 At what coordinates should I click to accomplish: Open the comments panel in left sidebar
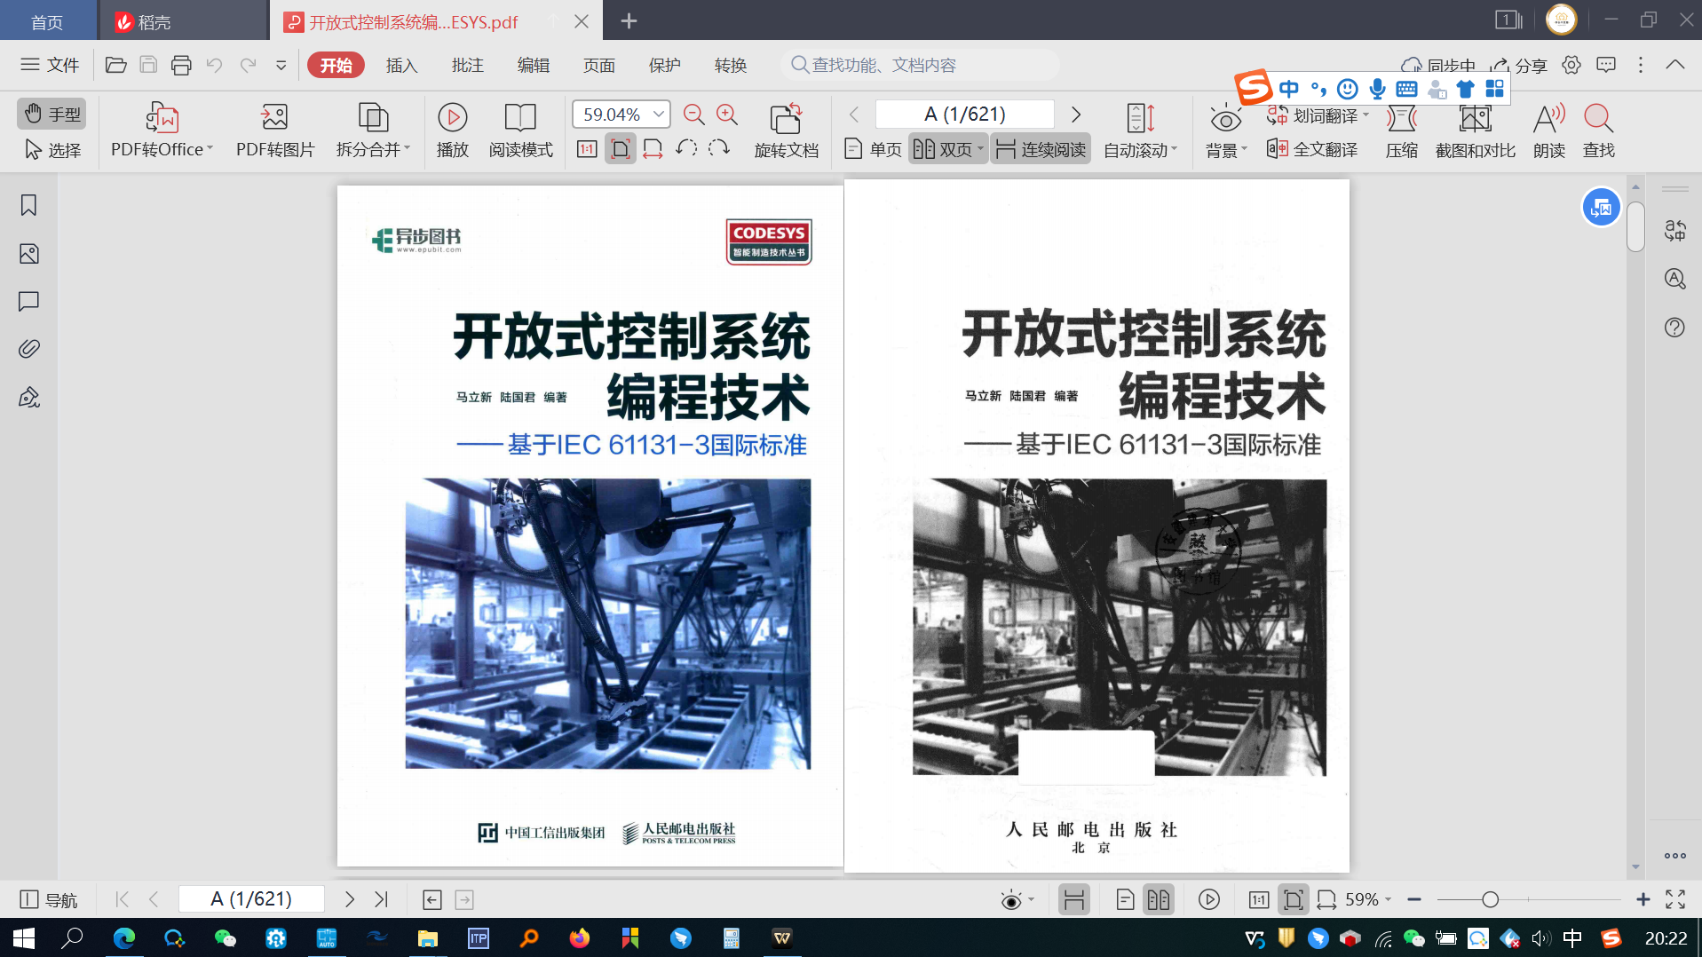[29, 302]
